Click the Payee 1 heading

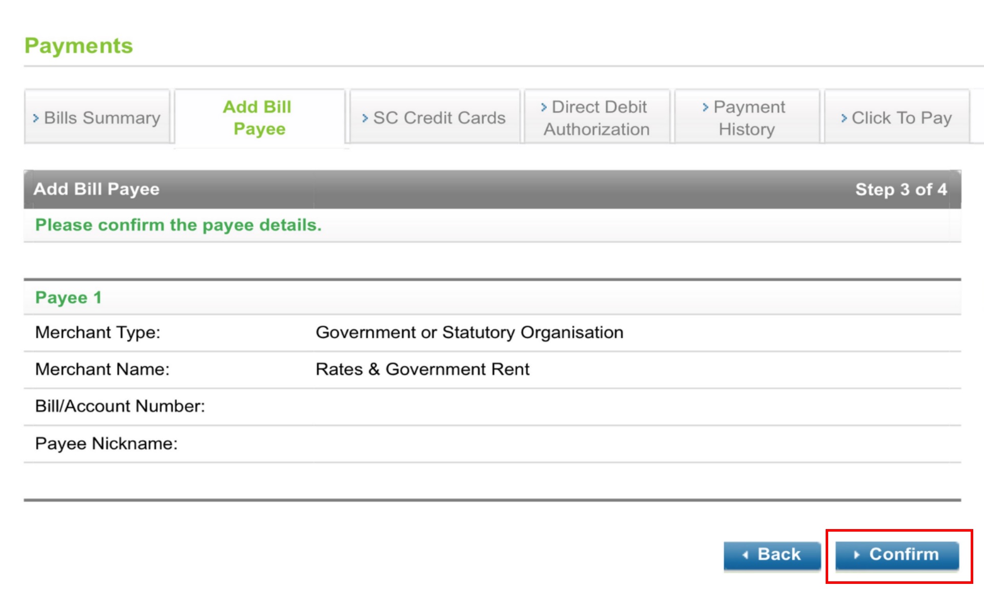tap(68, 297)
